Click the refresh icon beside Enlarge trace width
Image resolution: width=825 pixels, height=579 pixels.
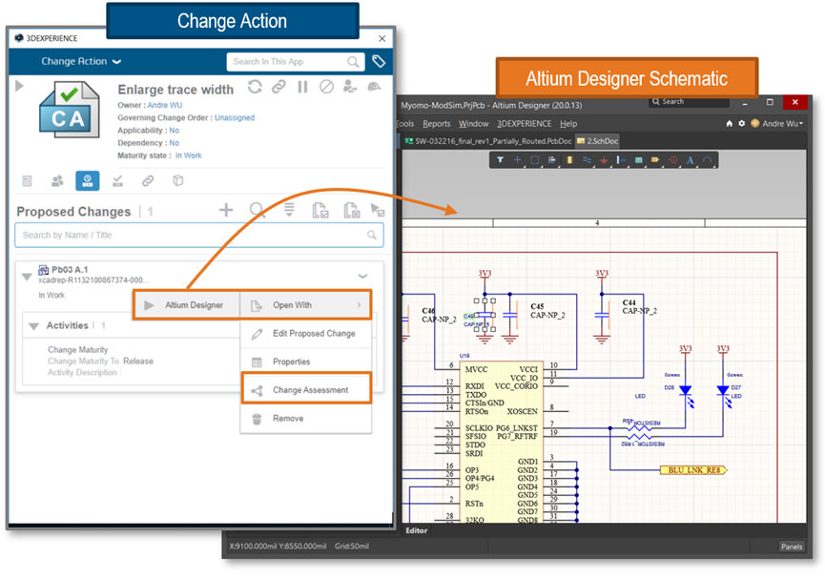(x=256, y=87)
